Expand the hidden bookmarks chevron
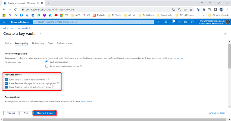The width and height of the screenshot is (231, 121). click(x=204, y=15)
